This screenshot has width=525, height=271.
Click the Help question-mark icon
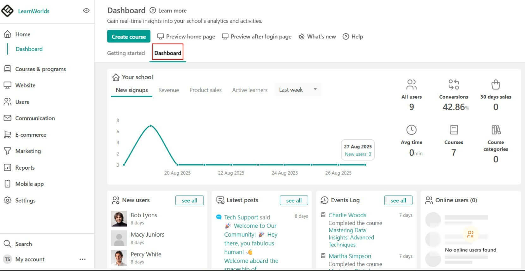point(346,37)
